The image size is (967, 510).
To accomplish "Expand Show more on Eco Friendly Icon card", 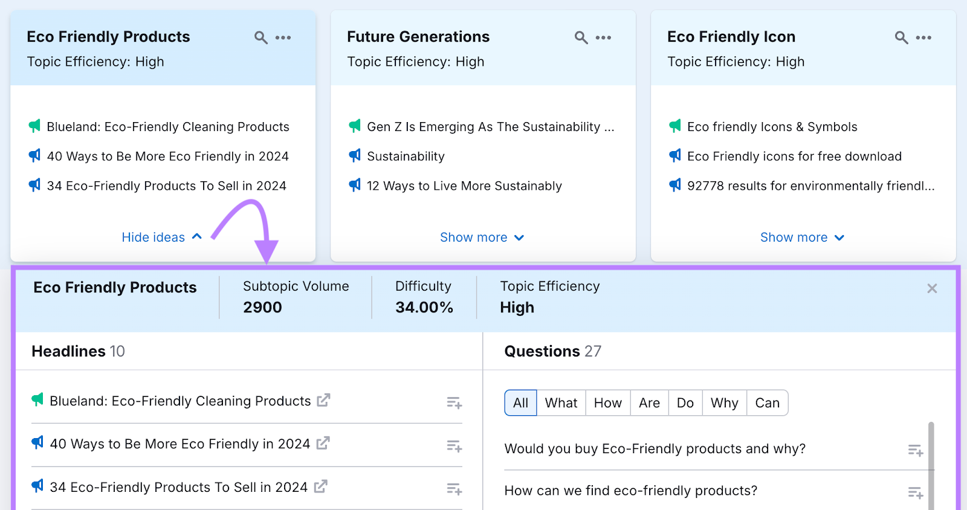I will [802, 237].
